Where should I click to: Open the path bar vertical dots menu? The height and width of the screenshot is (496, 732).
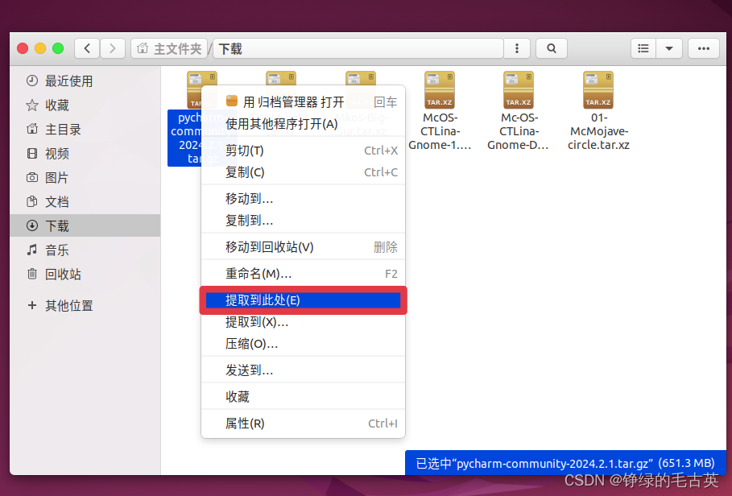coord(517,48)
